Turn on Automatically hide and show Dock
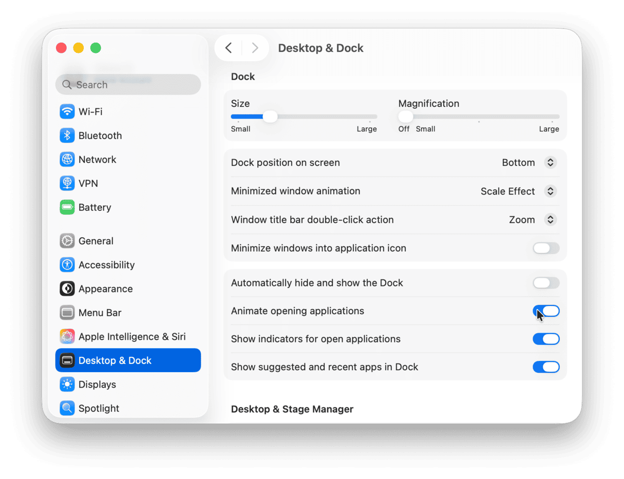This screenshot has width=624, height=479. [545, 283]
